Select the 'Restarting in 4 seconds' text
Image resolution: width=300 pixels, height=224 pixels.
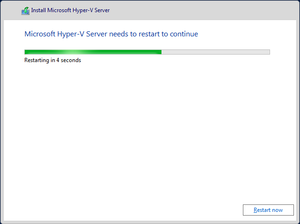click(52, 60)
